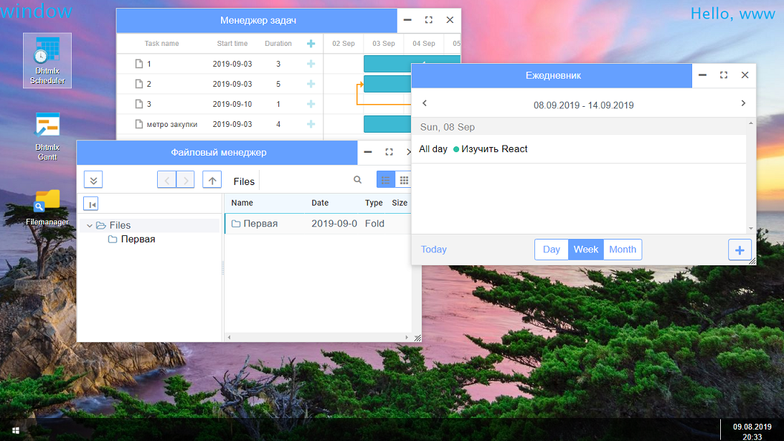Switch file manager to grid view
The width and height of the screenshot is (784, 441).
click(404, 179)
